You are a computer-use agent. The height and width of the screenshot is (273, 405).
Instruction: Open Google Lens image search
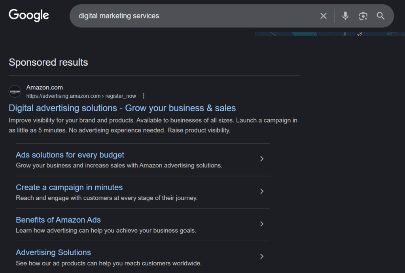[x=363, y=16]
